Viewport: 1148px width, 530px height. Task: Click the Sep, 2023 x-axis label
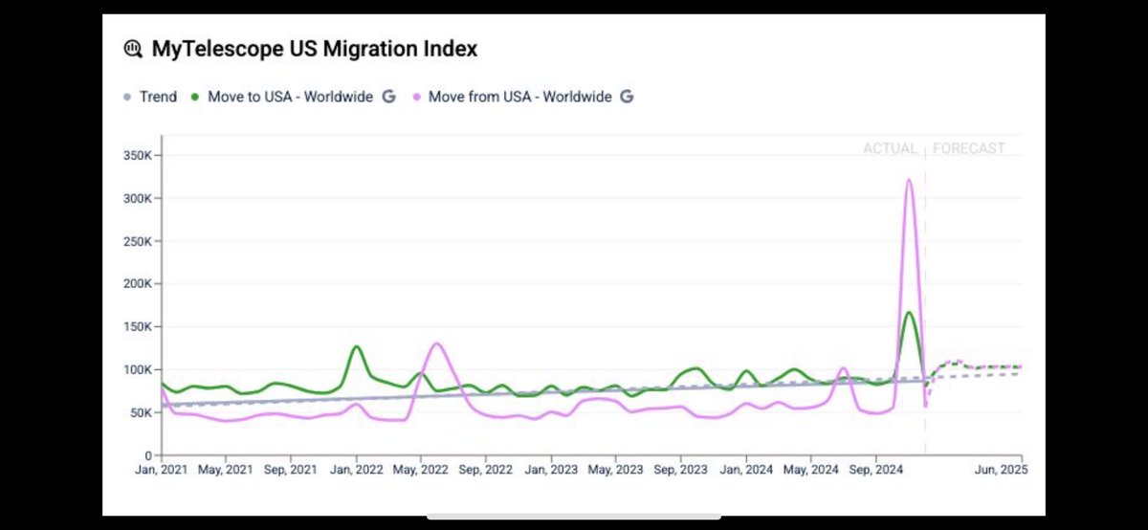680,471
